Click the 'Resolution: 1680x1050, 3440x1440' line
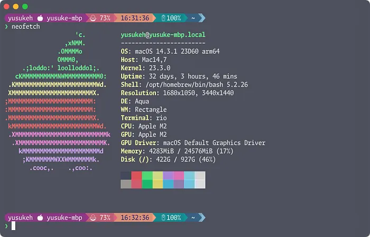This screenshot has width=370, height=237. (x=177, y=93)
